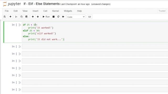Open the command palette keyboard icon
168x94 pixels.
(90, 17)
